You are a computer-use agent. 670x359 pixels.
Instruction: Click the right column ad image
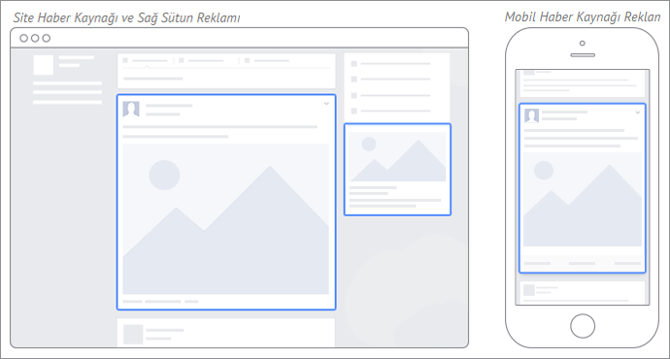(x=397, y=156)
